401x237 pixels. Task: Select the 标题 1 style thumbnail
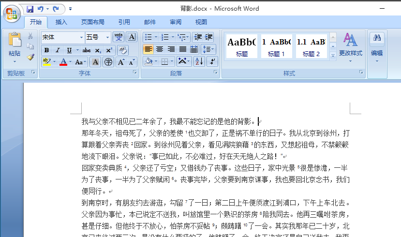[276, 46]
